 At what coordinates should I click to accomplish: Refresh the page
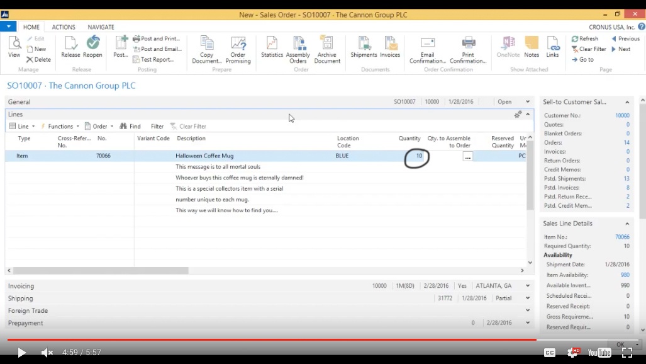point(584,38)
